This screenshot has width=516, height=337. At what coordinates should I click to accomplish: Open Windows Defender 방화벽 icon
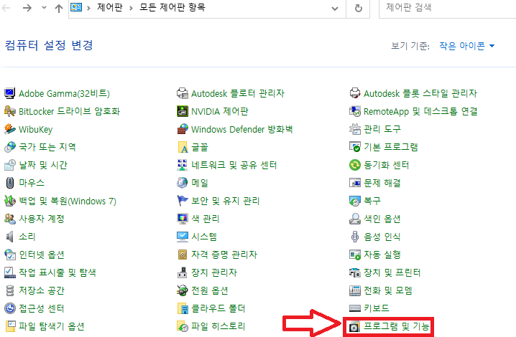tap(183, 129)
